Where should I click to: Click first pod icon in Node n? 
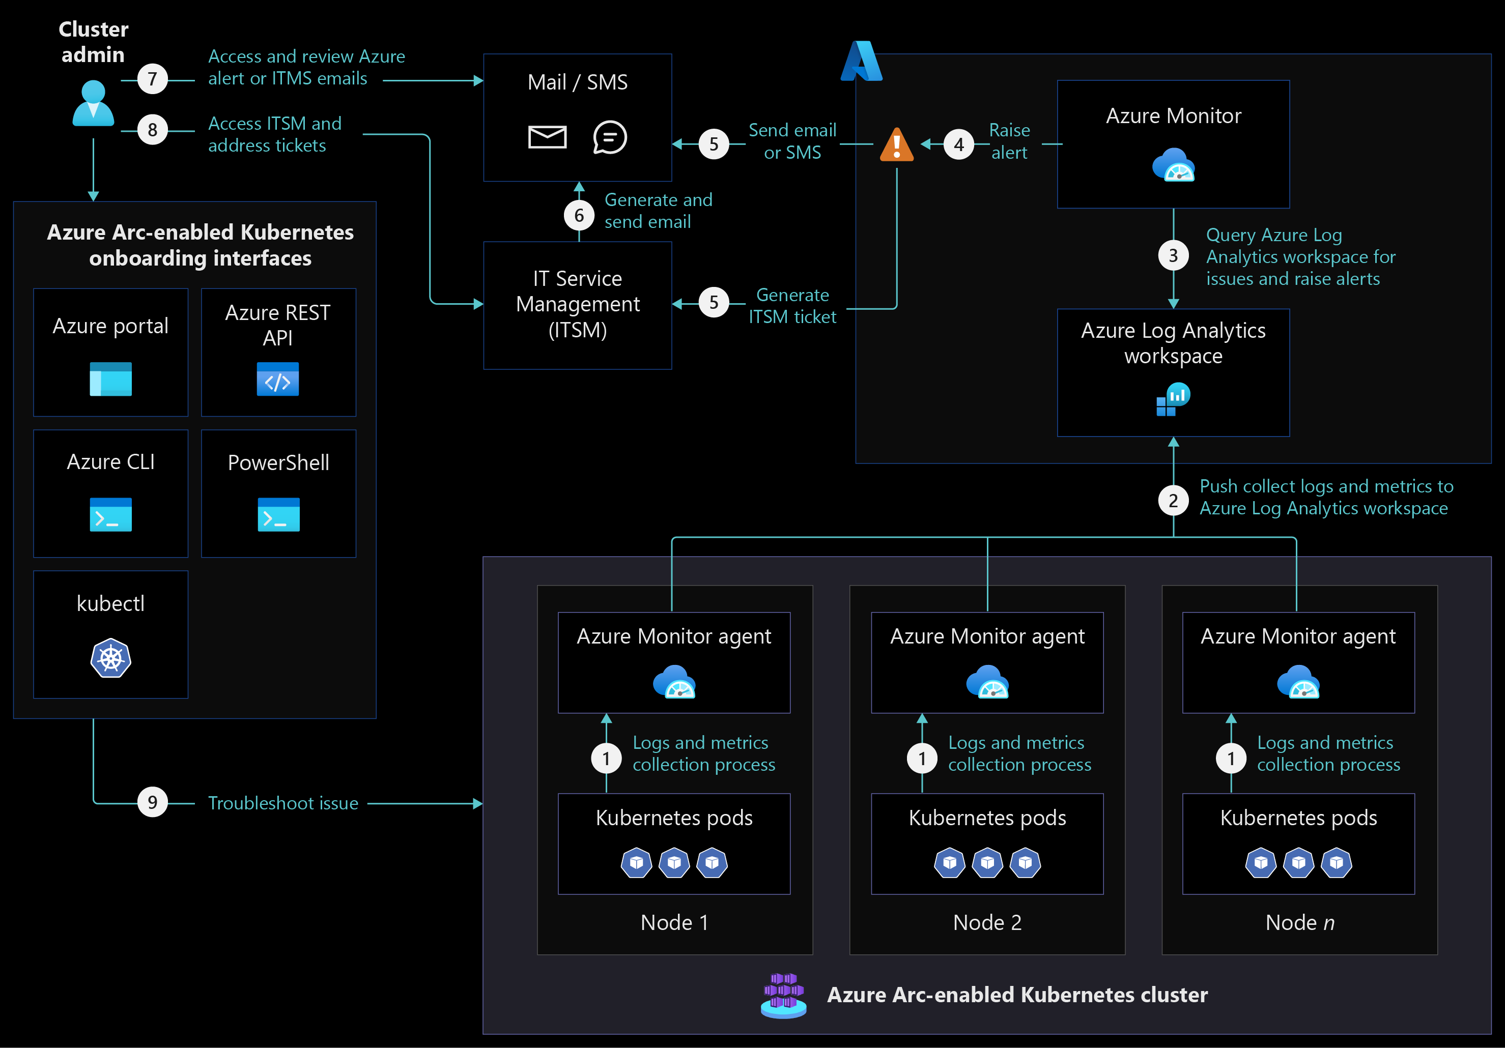click(x=1261, y=863)
